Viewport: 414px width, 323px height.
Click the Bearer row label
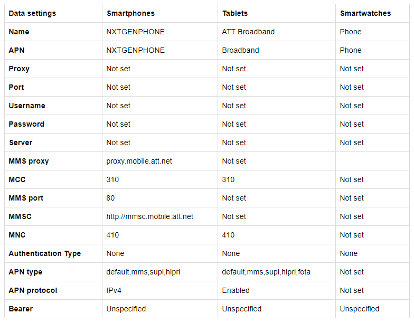point(21,309)
